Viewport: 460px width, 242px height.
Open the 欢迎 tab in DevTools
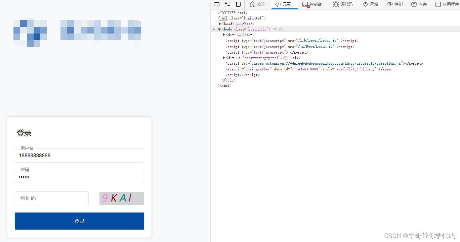click(258, 4)
